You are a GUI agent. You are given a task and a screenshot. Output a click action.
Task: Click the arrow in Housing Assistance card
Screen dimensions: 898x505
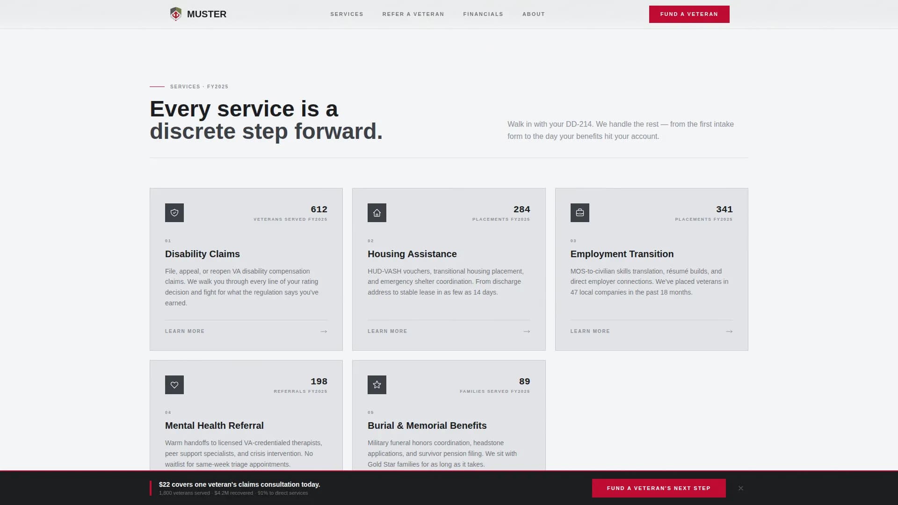click(x=527, y=331)
